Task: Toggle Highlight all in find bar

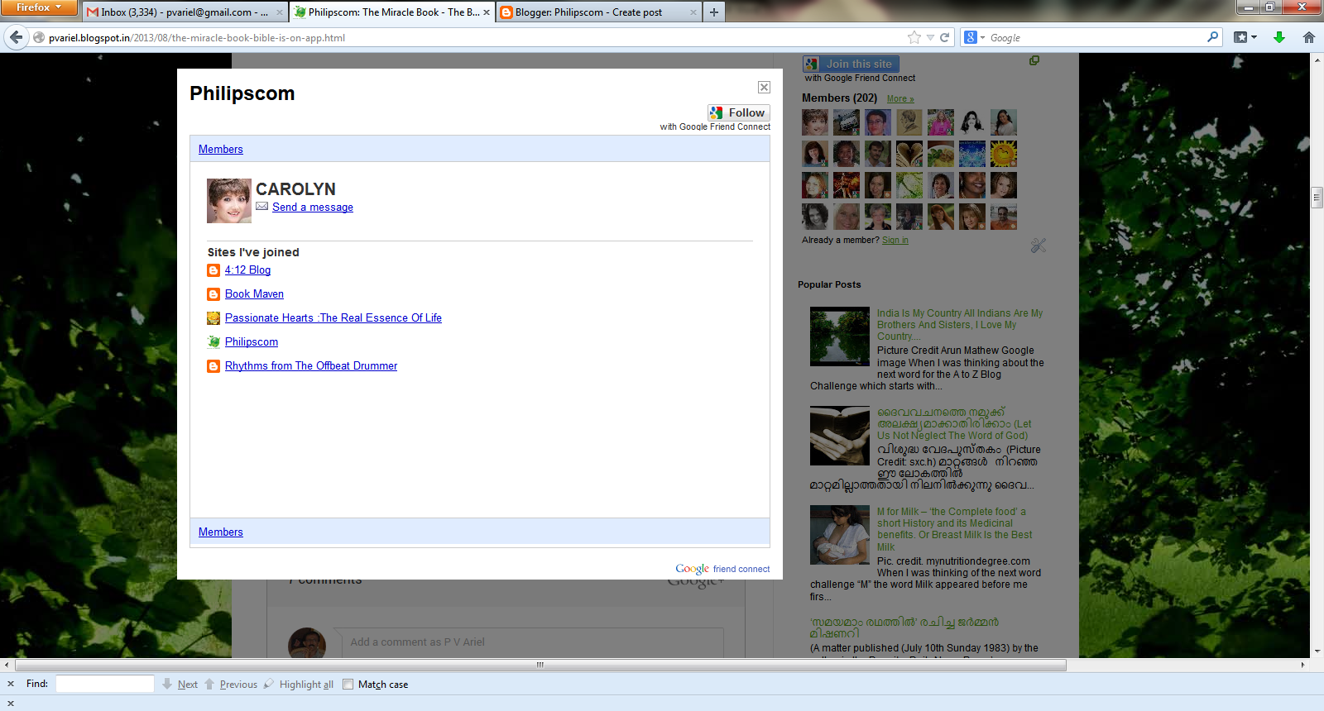Action: (299, 685)
